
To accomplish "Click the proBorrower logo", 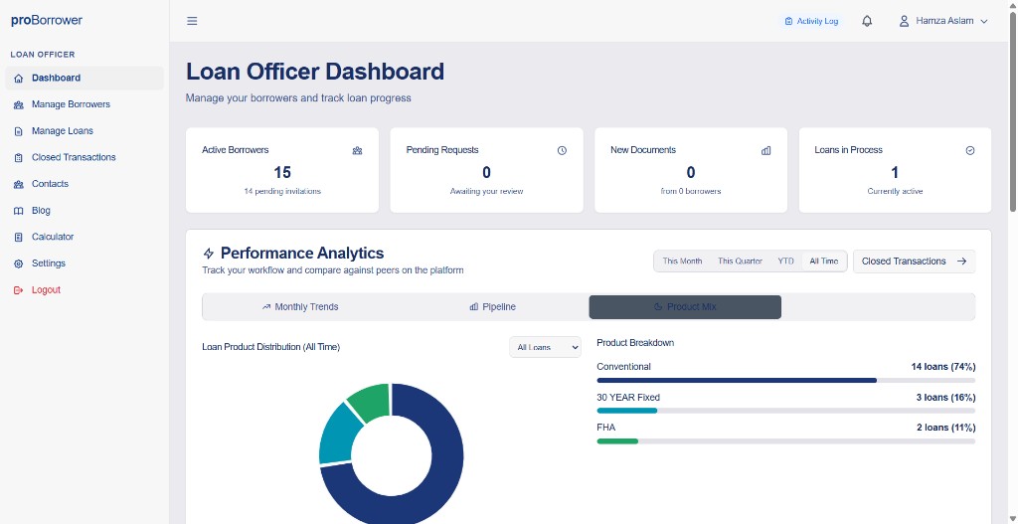I will 47,20.
